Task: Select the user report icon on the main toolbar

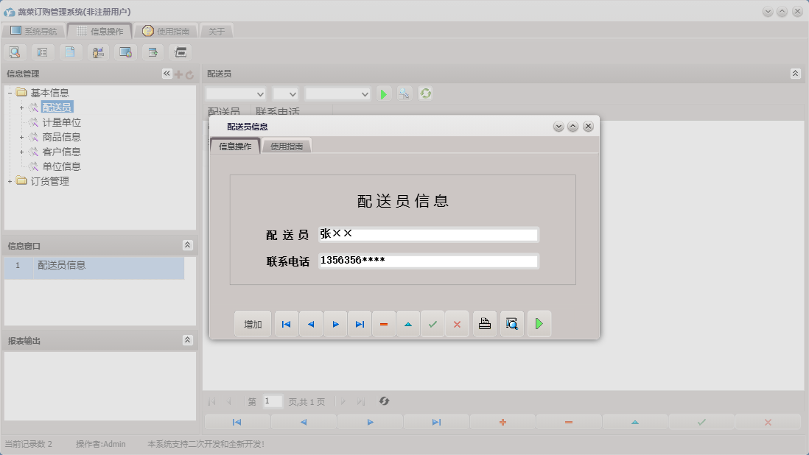Action: point(97,52)
